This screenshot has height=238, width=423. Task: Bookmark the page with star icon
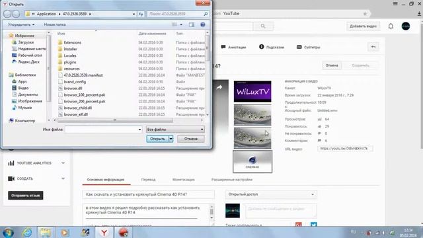365,13
